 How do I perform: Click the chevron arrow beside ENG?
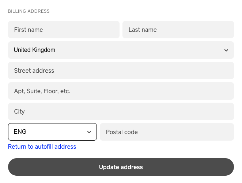(89, 132)
